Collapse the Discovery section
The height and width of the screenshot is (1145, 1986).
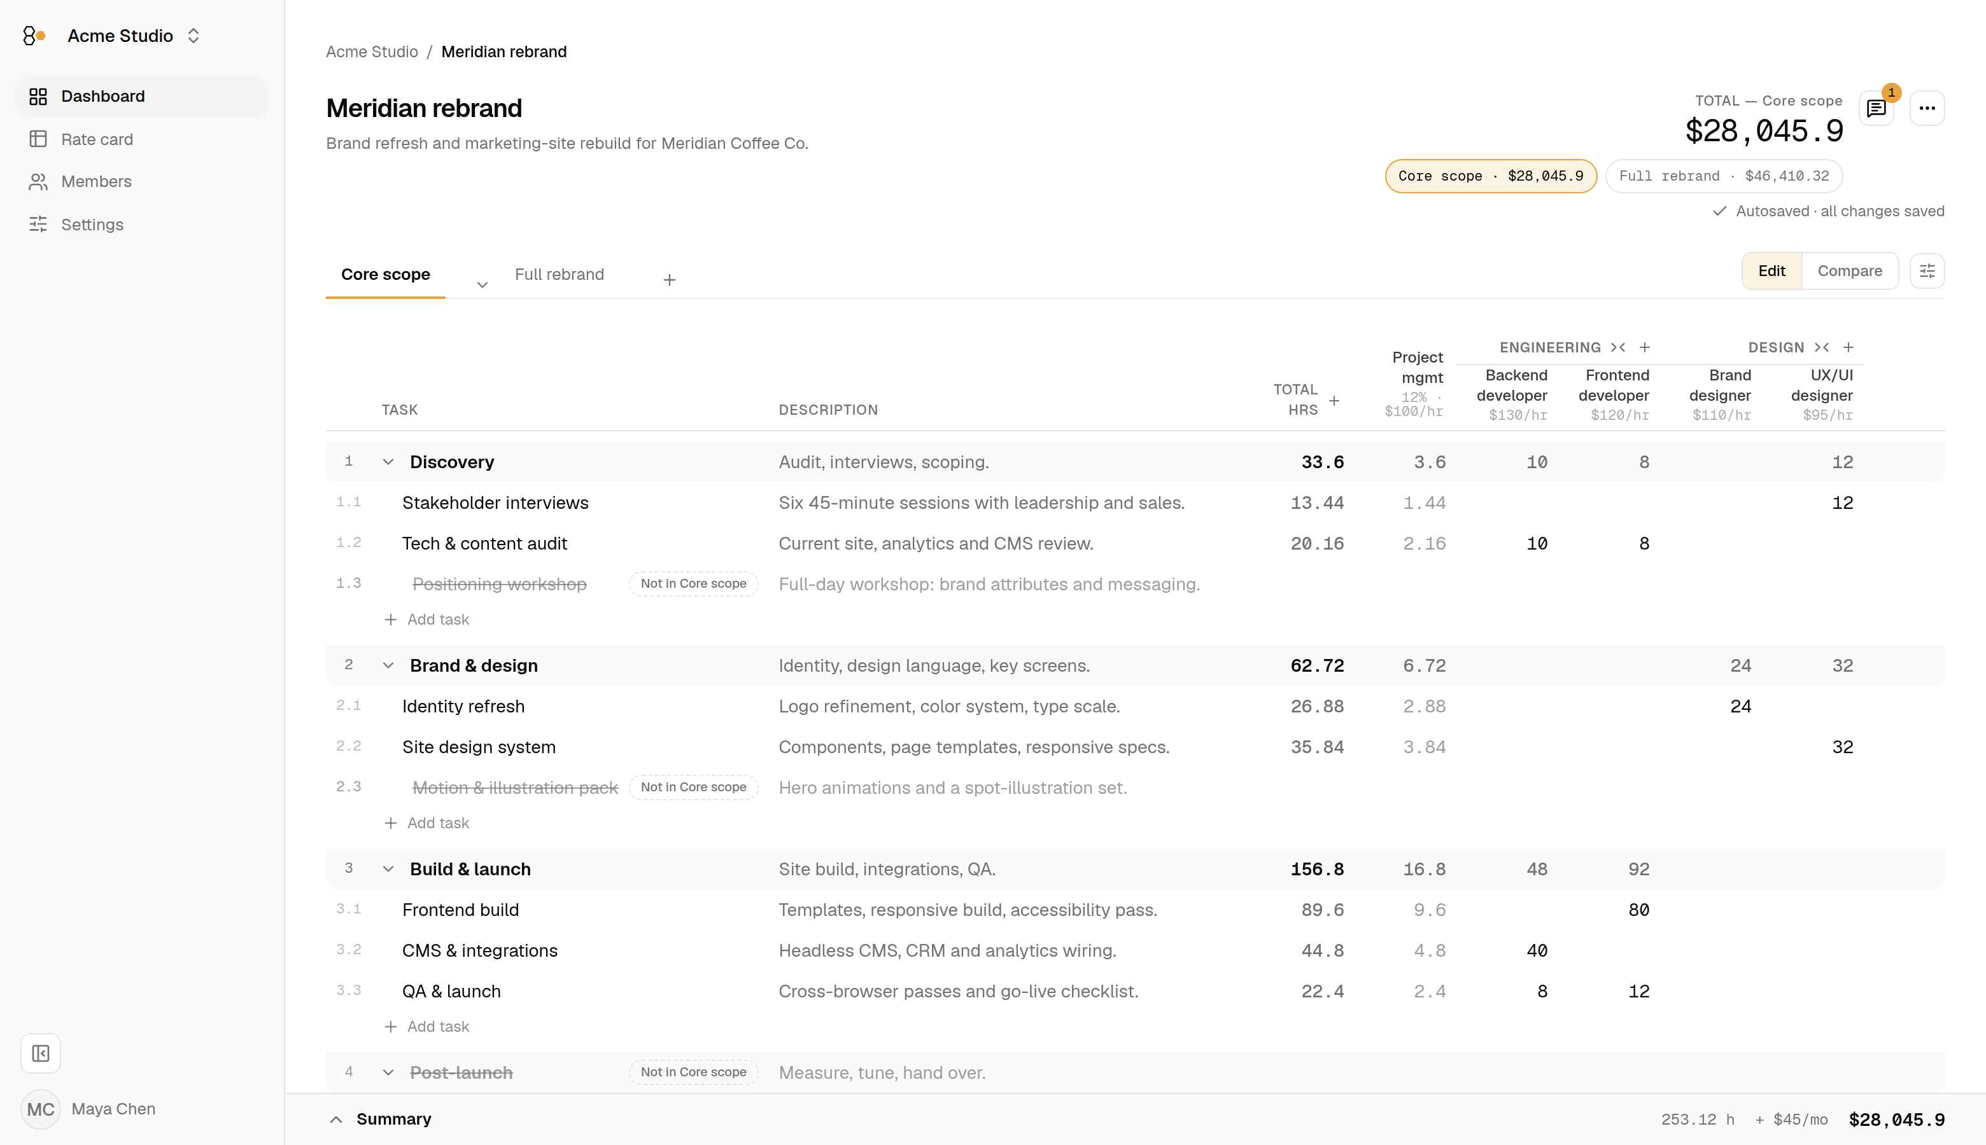[388, 462]
